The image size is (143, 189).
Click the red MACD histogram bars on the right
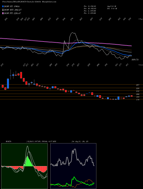(x=41, y=169)
